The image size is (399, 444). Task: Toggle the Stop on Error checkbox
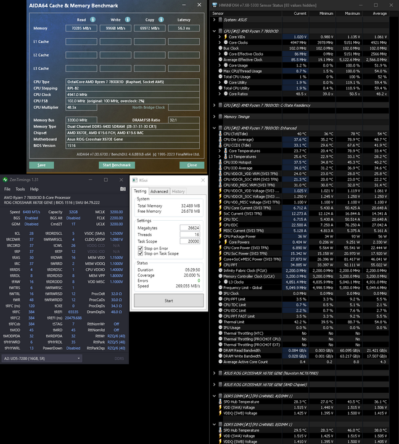140,249
